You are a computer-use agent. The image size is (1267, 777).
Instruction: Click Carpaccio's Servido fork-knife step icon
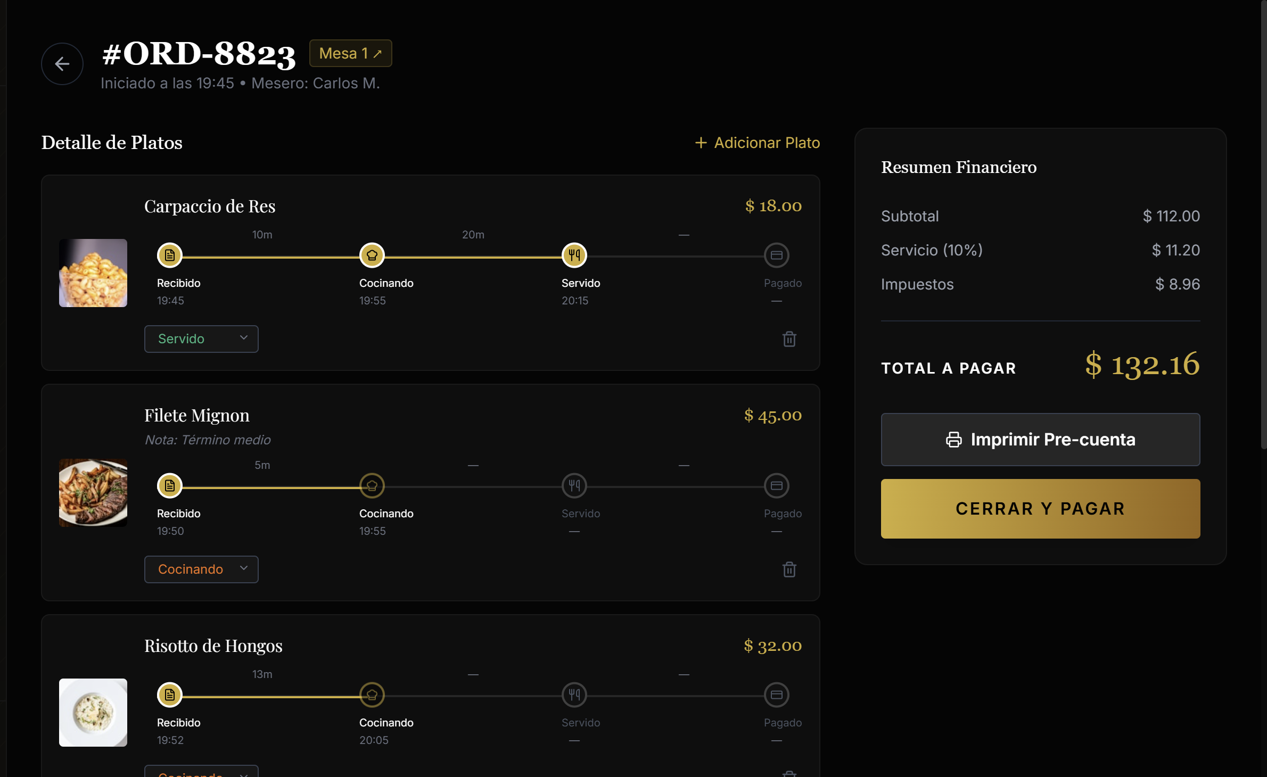pyautogui.click(x=574, y=255)
